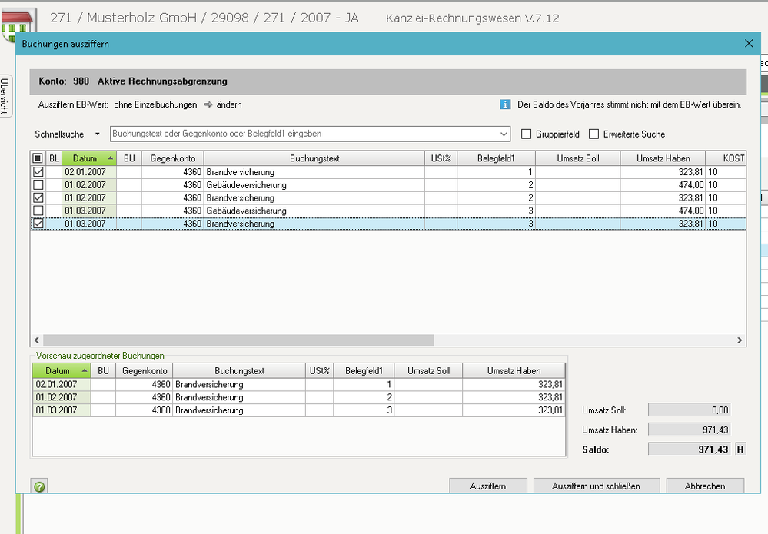Click the Belegfeld1 header in upper table

pos(496,158)
